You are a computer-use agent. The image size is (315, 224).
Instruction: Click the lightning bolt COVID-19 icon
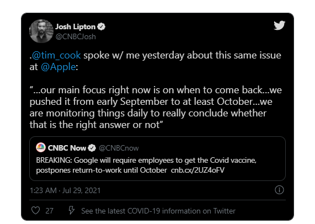[x=71, y=210]
